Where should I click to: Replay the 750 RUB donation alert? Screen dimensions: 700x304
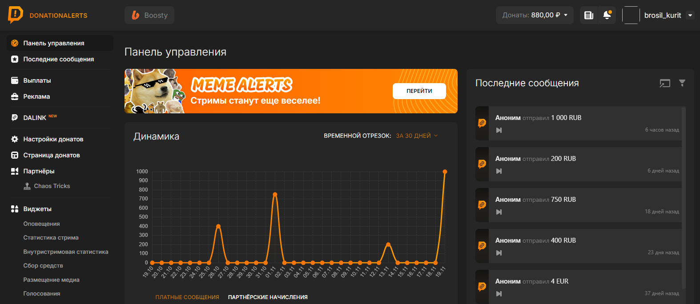pyautogui.click(x=499, y=212)
